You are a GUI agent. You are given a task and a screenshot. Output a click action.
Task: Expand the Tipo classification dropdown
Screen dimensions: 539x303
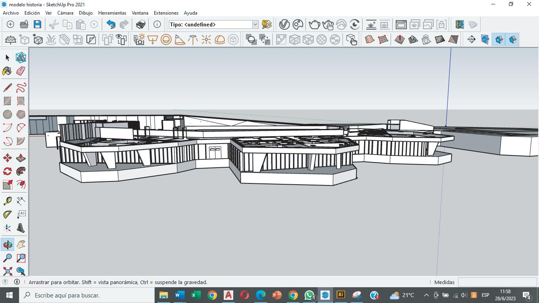(255, 24)
